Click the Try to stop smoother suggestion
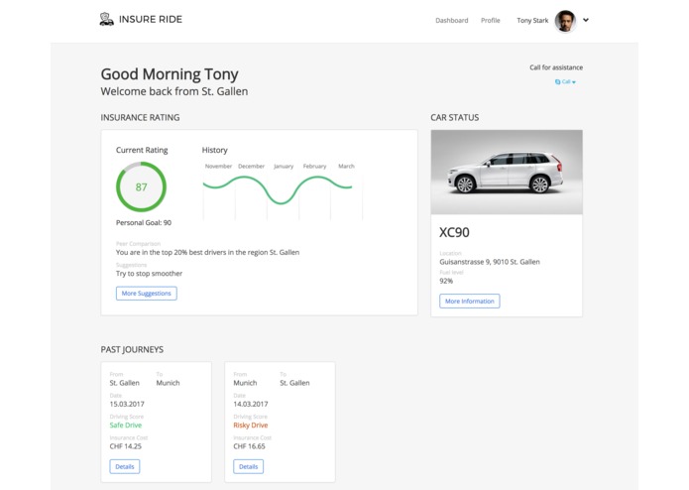Image resolution: width=689 pixels, height=490 pixels. pos(149,274)
